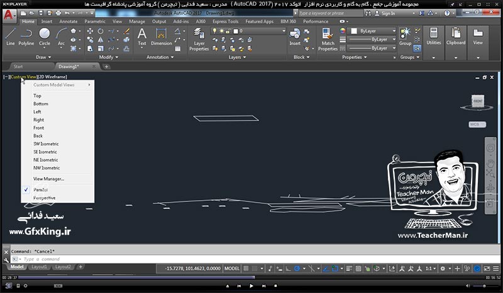Click the Erase tool icon
Screen dimensions: 503x293
126,31
